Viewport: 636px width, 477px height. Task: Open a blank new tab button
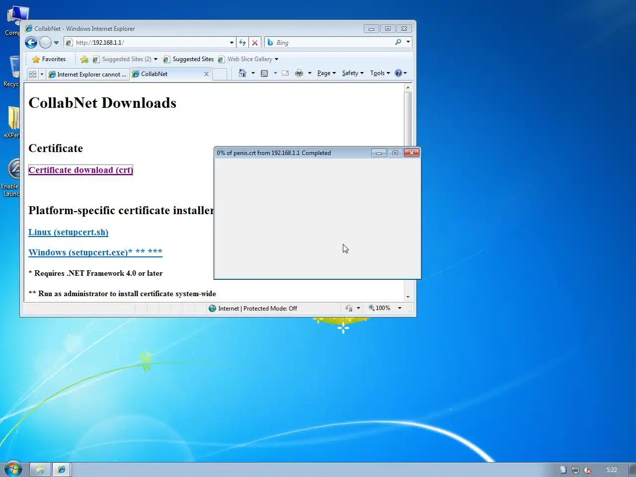pyautogui.click(x=220, y=74)
